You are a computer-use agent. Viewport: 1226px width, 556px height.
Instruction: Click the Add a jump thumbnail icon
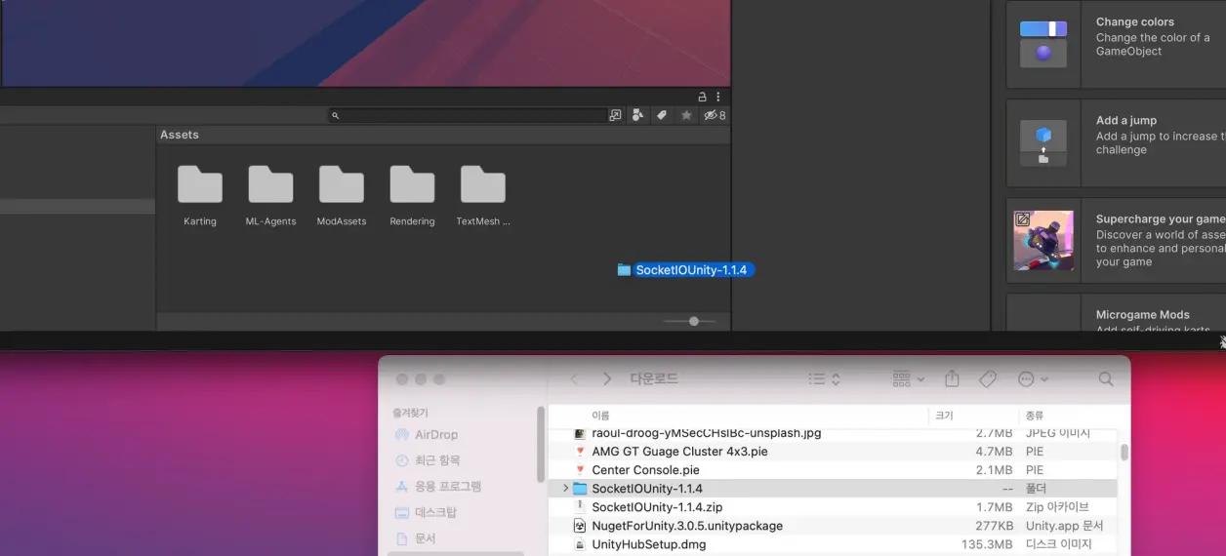pos(1043,143)
